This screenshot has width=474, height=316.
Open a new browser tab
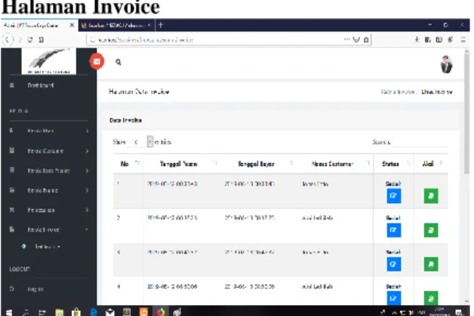pyautogui.click(x=161, y=25)
